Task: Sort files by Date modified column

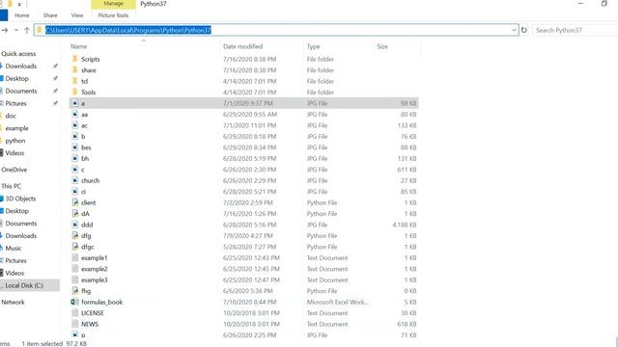Action: tap(242, 46)
